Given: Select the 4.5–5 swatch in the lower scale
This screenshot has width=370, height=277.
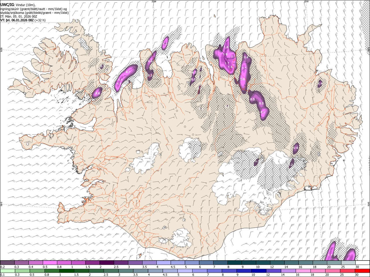Looking at the screenshot, I should click(x=170, y=271).
